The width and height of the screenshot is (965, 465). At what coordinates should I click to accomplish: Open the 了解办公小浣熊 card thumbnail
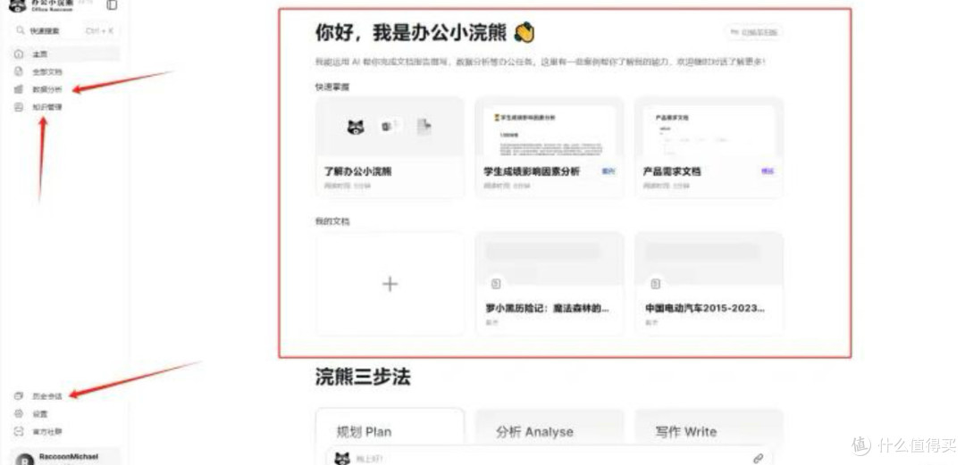(x=390, y=127)
